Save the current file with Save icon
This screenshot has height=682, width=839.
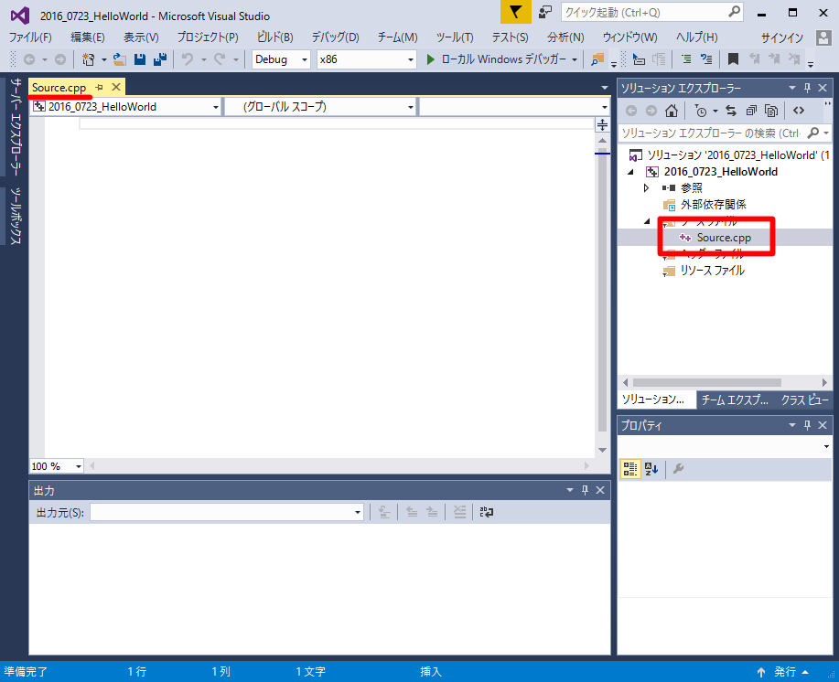tap(140, 59)
